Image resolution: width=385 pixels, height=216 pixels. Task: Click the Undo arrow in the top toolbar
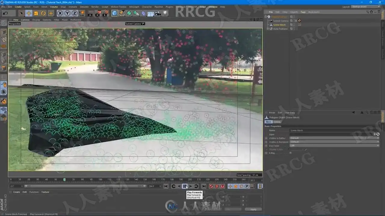[x=5, y=13]
